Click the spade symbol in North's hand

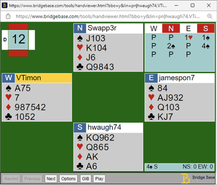click(80, 38)
